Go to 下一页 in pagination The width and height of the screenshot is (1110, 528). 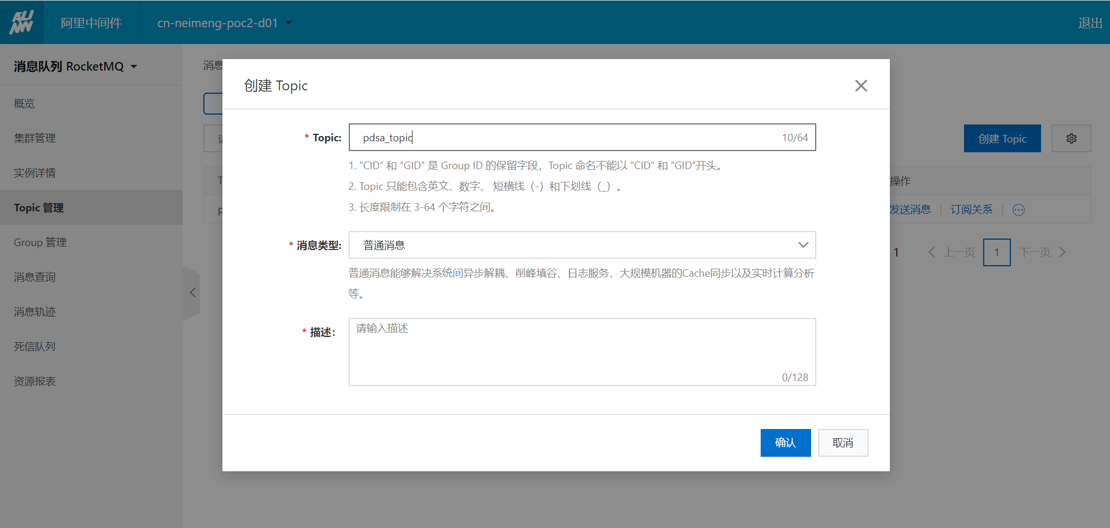pyautogui.click(x=1042, y=252)
